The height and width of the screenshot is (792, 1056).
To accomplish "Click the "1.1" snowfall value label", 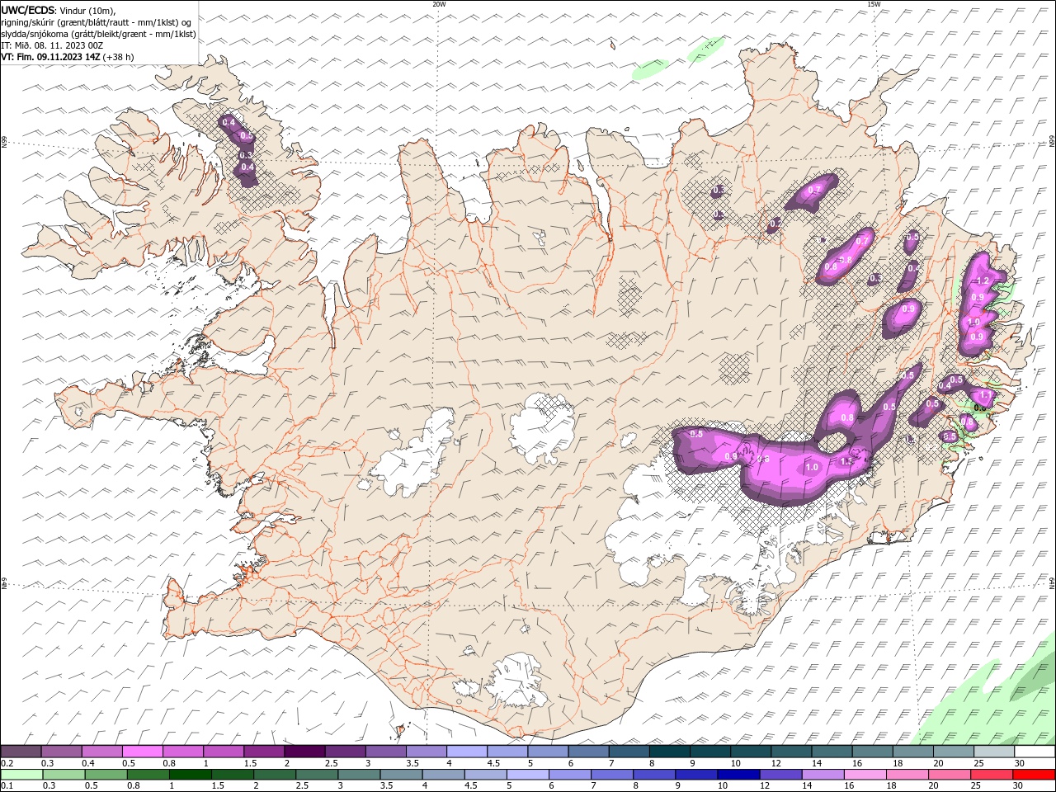I will [x=984, y=395].
